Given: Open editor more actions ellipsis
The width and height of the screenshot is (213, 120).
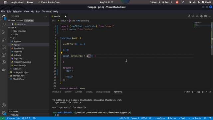Looking at the screenshot, I should (x=210, y=16).
